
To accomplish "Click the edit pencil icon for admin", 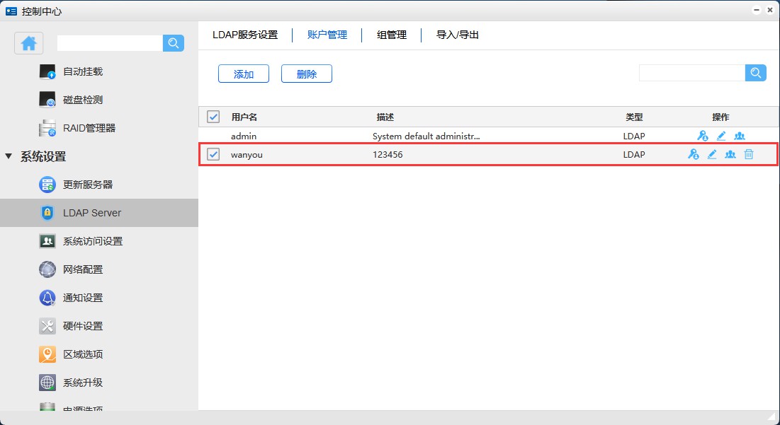I will (721, 136).
